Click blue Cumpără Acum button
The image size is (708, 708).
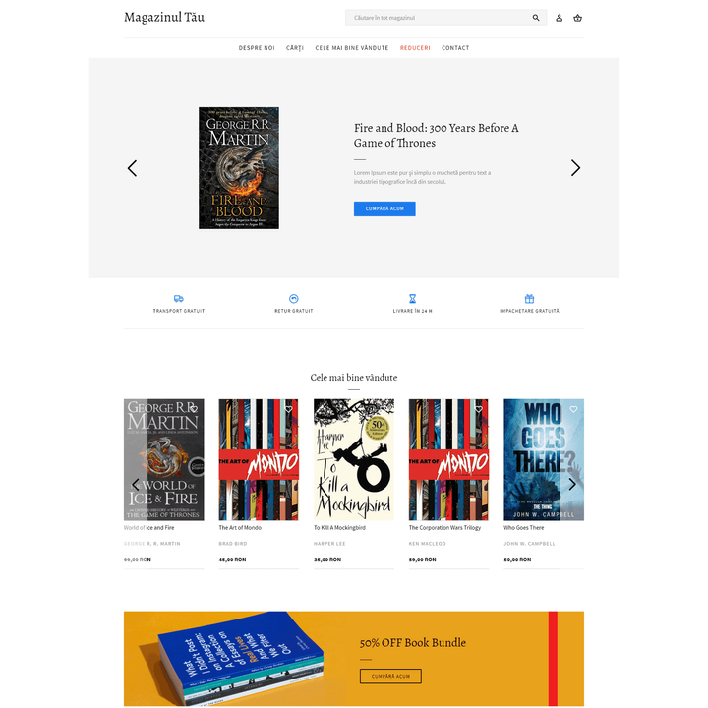tap(384, 208)
